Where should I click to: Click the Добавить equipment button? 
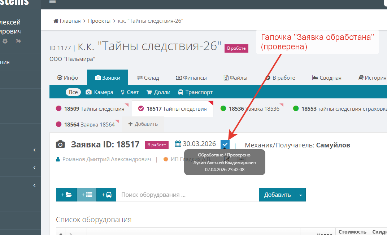(x=277, y=195)
